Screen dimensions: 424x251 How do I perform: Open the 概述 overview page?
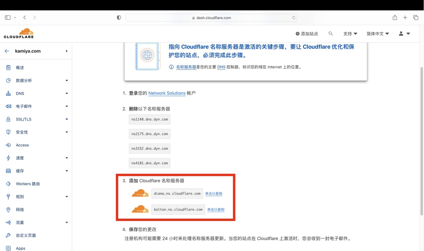pos(20,67)
